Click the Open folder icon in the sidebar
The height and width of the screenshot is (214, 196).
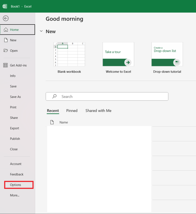coord(5,51)
